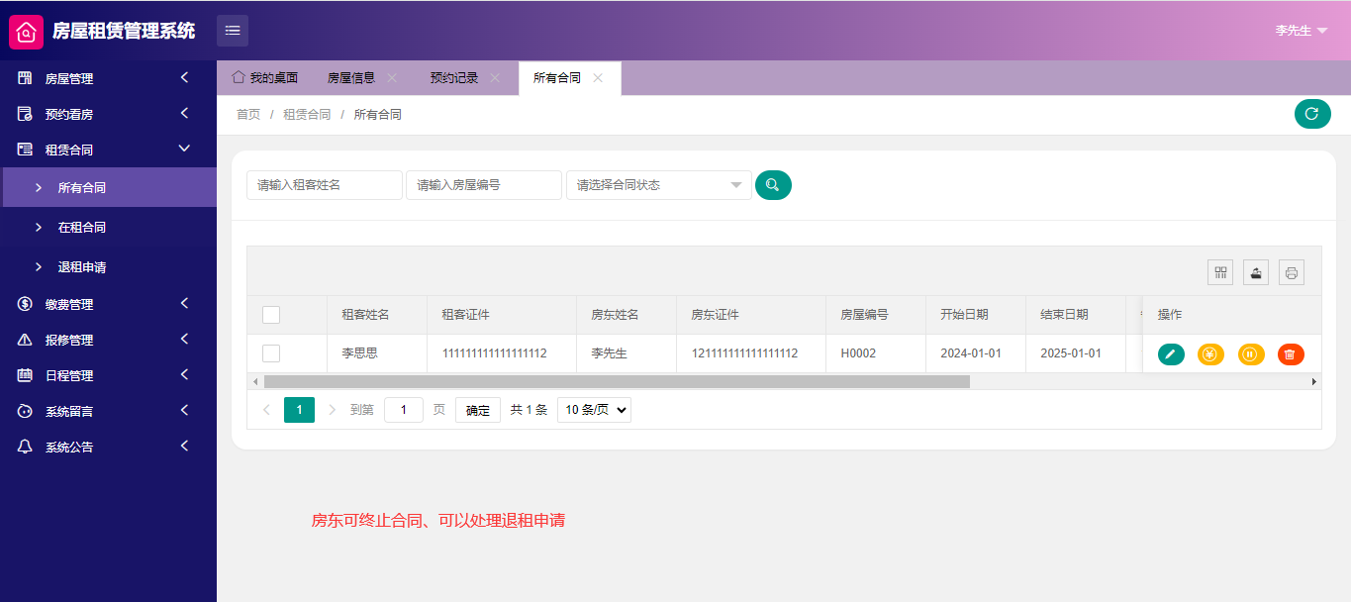This screenshot has height=602, width=1351.
Task: Close the 房屋信息 tab
Action: tap(392, 78)
